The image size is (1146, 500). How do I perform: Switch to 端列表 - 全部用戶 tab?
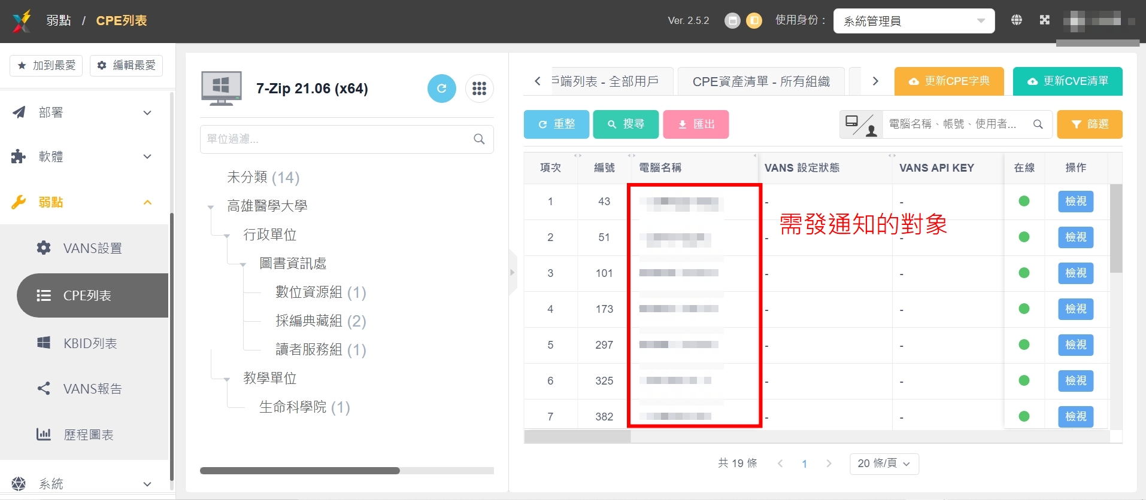[611, 81]
